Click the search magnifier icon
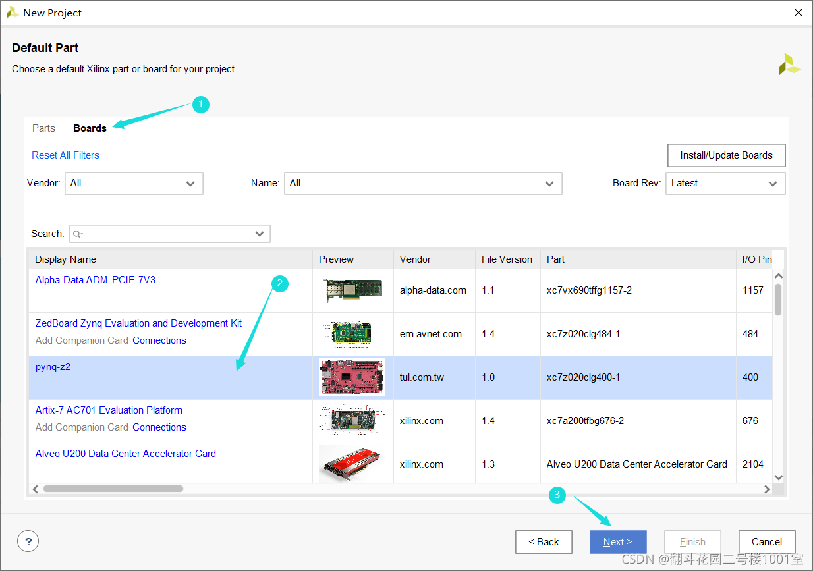Viewport: 813px width, 571px height. [78, 234]
